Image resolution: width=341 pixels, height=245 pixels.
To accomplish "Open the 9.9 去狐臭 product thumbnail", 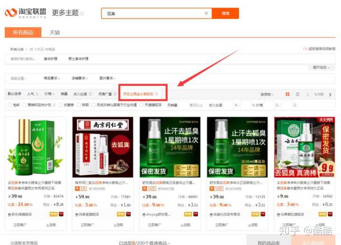I will tap(305, 147).
